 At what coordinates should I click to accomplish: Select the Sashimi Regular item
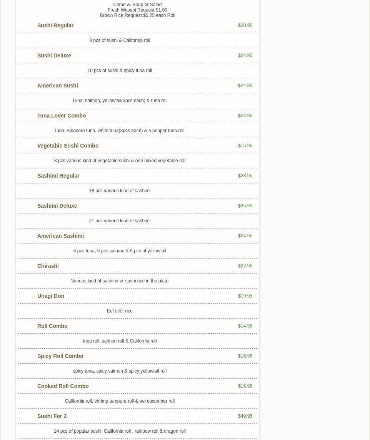pyautogui.click(x=58, y=176)
